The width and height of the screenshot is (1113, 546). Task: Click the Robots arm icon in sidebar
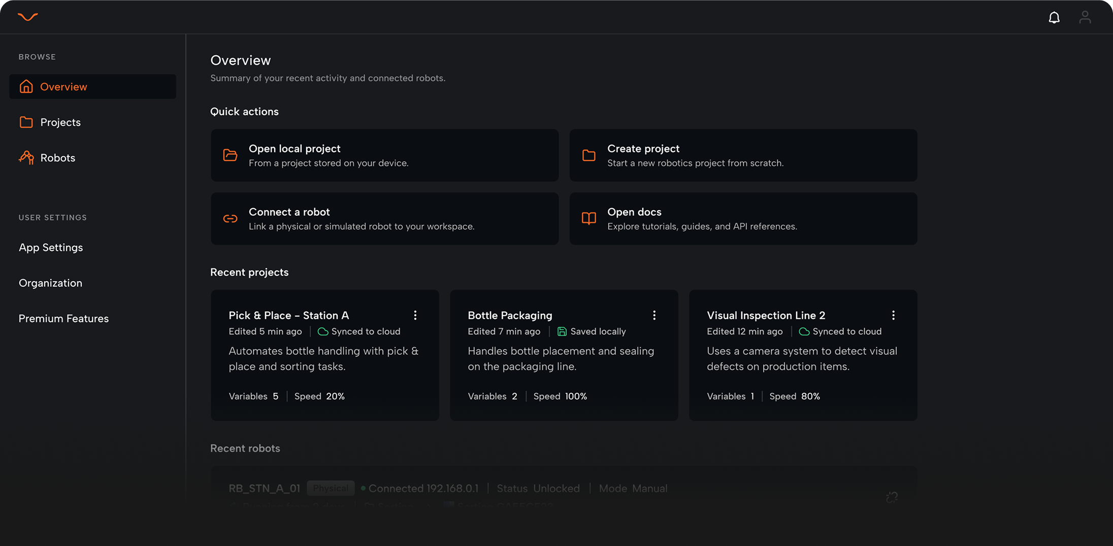pyautogui.click(x=26, y=158)
